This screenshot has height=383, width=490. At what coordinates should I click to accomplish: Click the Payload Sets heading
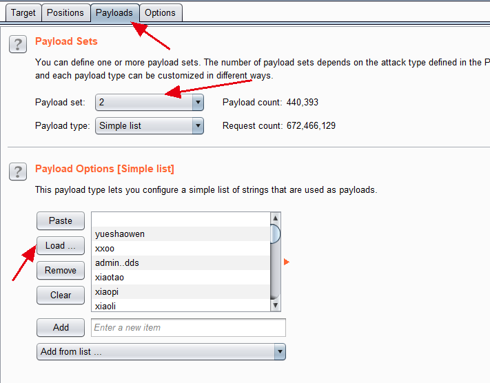point(66,41)
